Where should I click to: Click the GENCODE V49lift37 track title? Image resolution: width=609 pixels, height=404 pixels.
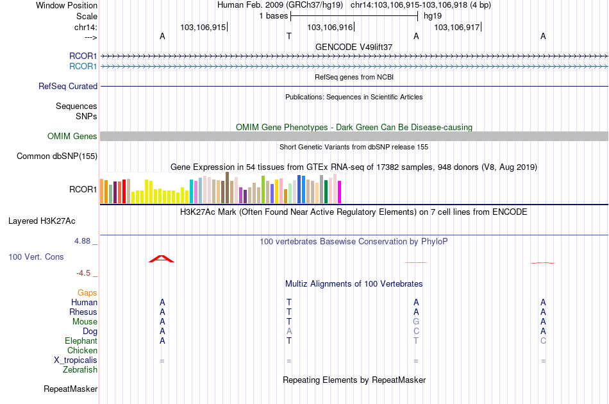pyautogui.click(x=354, y=47)
